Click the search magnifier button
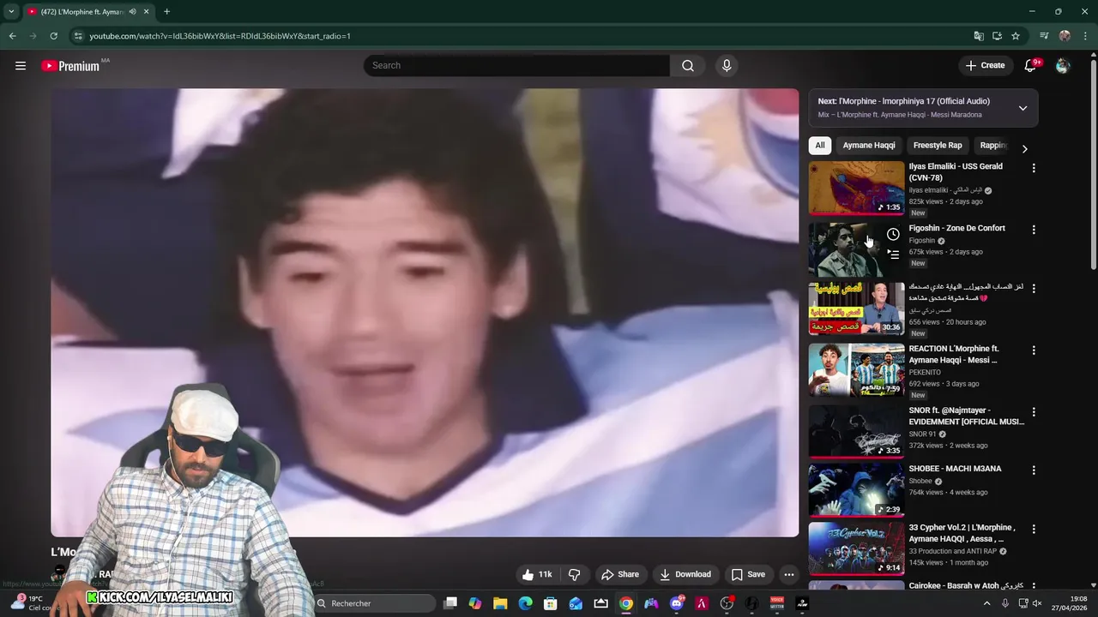This screenshot has height=617, width=1098. click(688, 65)
